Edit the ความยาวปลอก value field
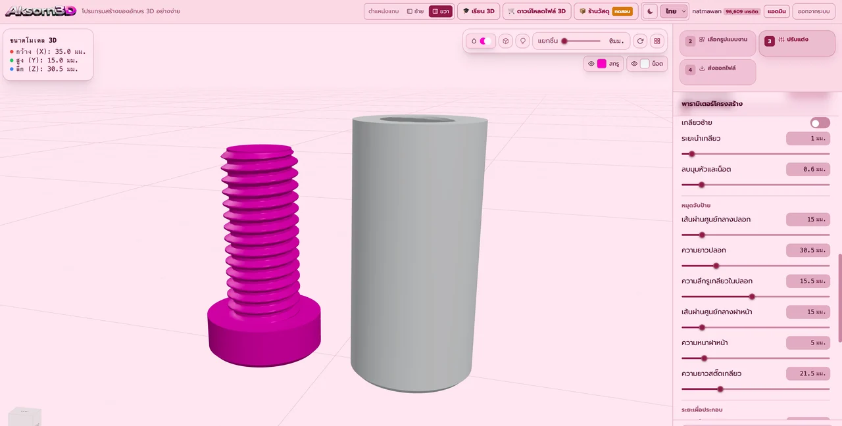Screen dimensions: 842x426 click(x=808, y=250)
